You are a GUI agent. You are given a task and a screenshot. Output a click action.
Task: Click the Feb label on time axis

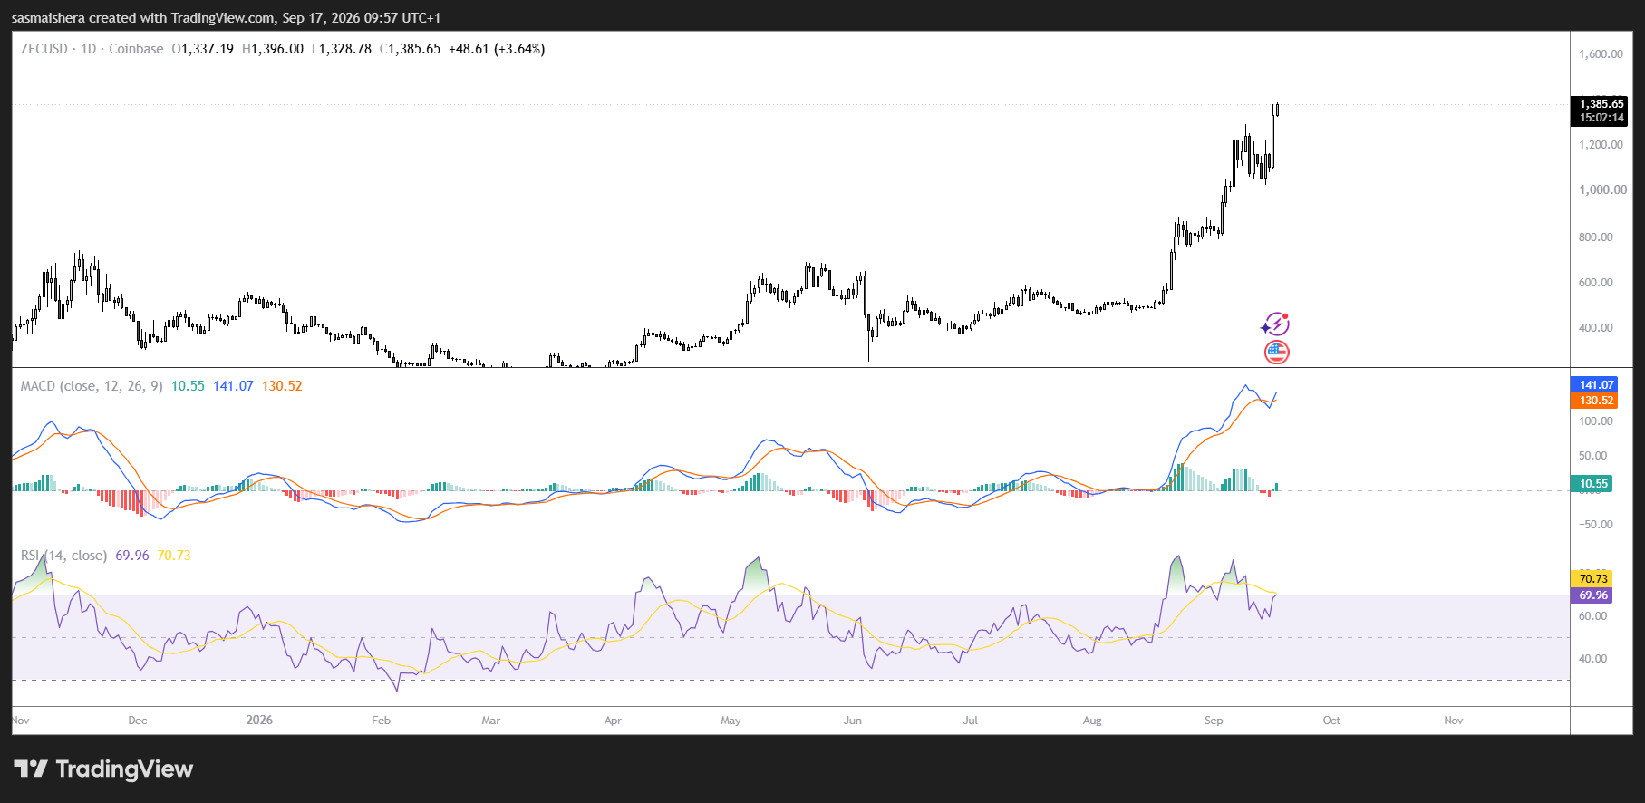[x=381, y=721]
